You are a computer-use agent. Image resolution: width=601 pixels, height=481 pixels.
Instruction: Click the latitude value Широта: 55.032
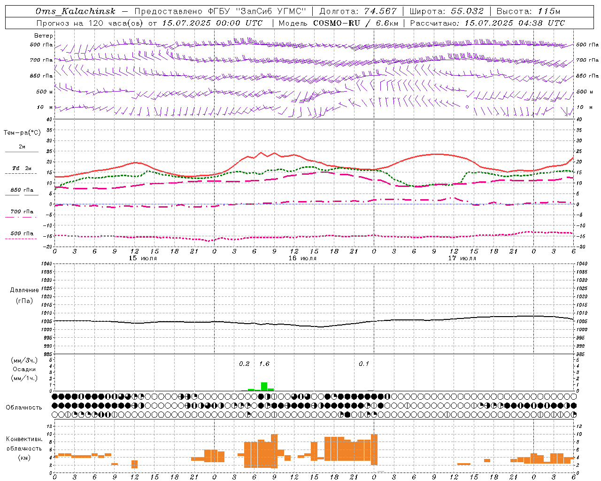(x=447, y=11)
